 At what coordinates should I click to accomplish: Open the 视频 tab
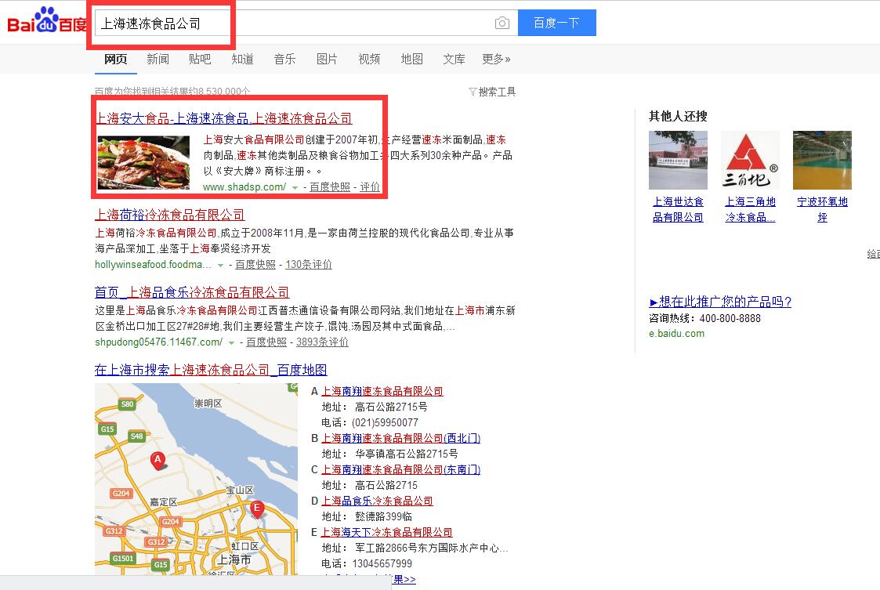[x=369, y=59]
